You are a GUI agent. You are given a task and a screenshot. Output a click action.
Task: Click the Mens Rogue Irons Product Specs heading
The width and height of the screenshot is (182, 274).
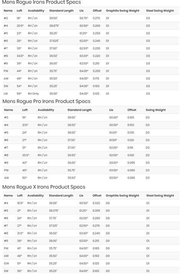pos(41,2)
